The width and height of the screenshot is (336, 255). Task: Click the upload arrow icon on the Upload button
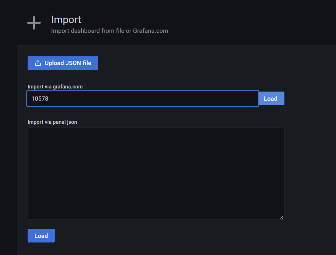(38, 63)
